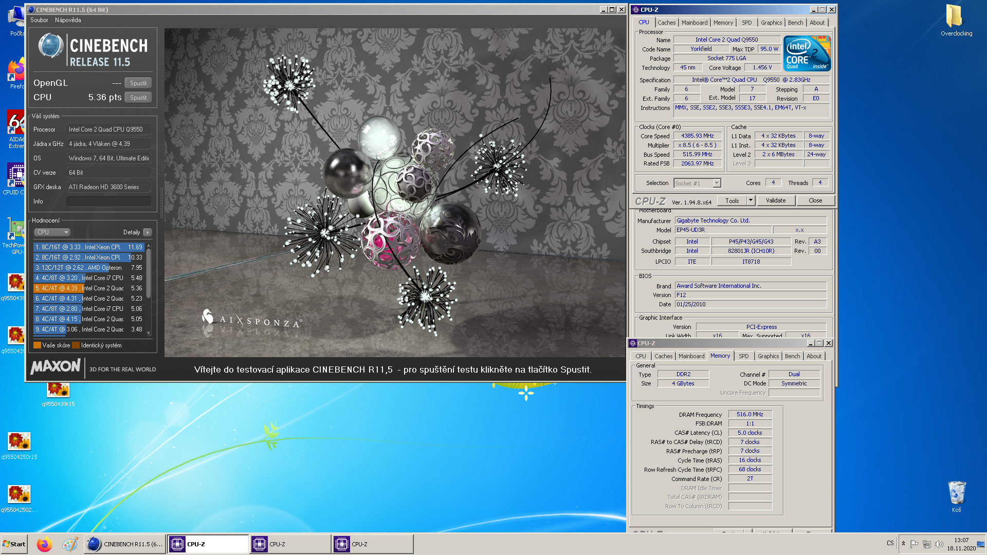Click the Detaily arrow button
This screenshot has height=555, width=987.
148,232
